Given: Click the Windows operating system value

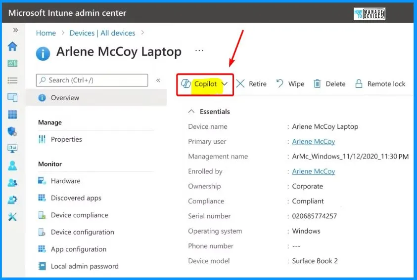Looking at the screenshot, I should click(x=306, y=231).
